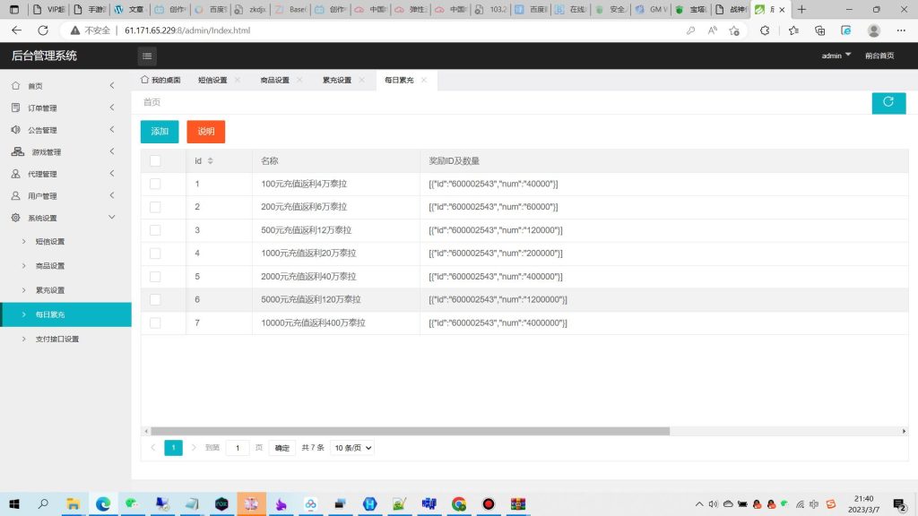Click the browser back arrow icon
918x516 pixels.
click(16, 30)
